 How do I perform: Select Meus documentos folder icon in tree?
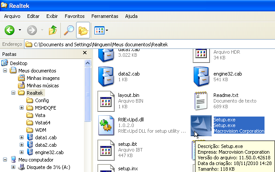tap(13, 70)
